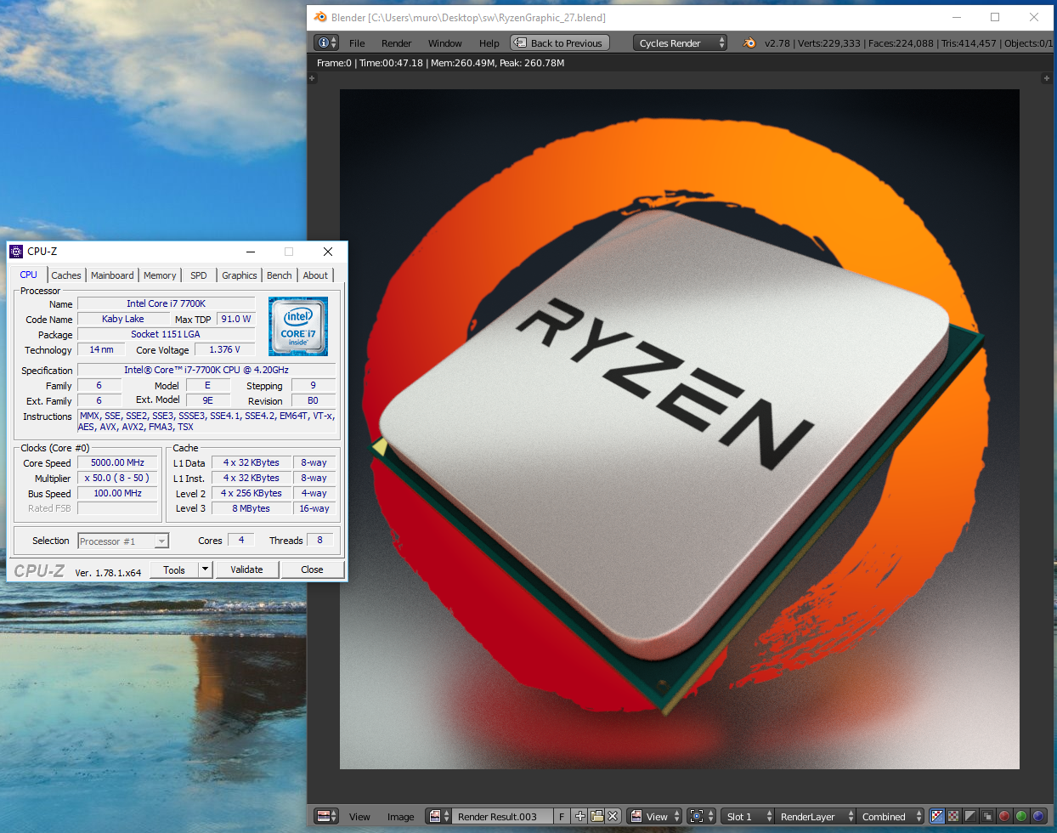This screenshot has width=1057, height=833.
Task: Switch to the Graphics tab
Action: 240,275
